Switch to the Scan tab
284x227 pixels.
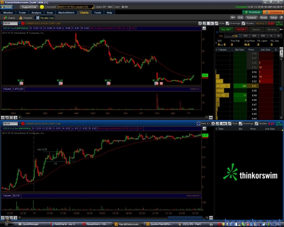click(50, 12)
